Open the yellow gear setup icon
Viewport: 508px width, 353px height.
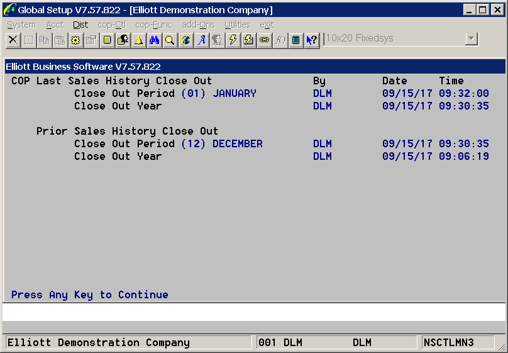[x=75, y=40]
